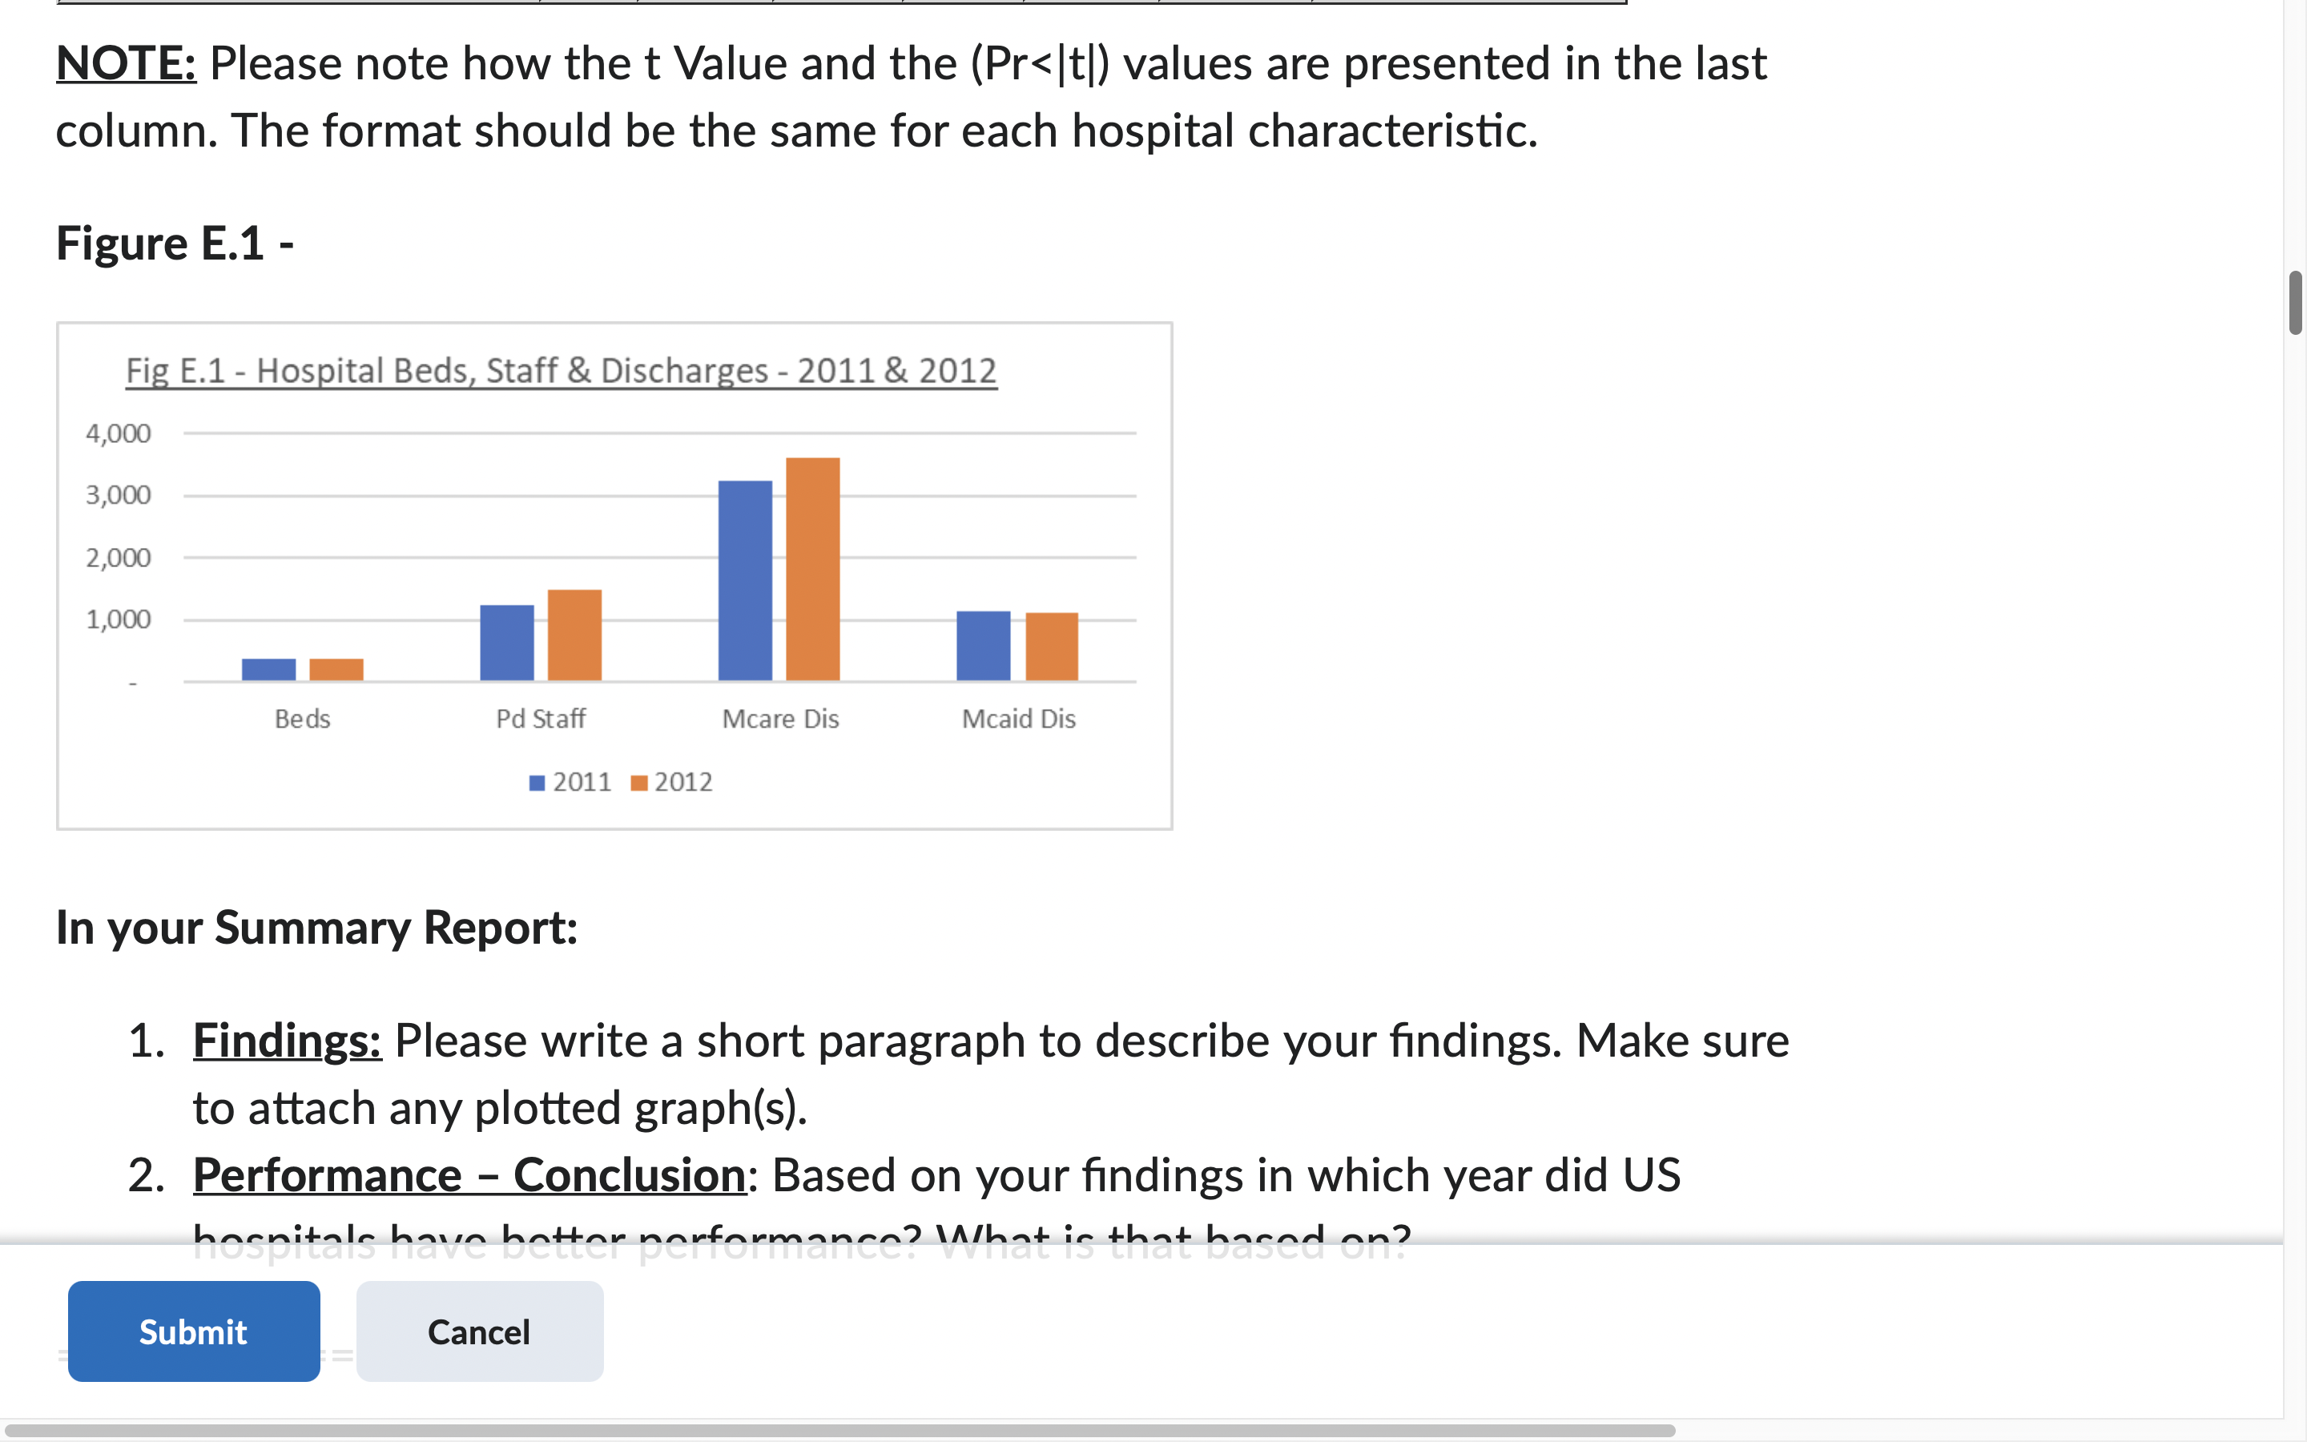Screen dimensions: 2307x1442
Task: Click the blue Submit button
Action: point(194,1331)
